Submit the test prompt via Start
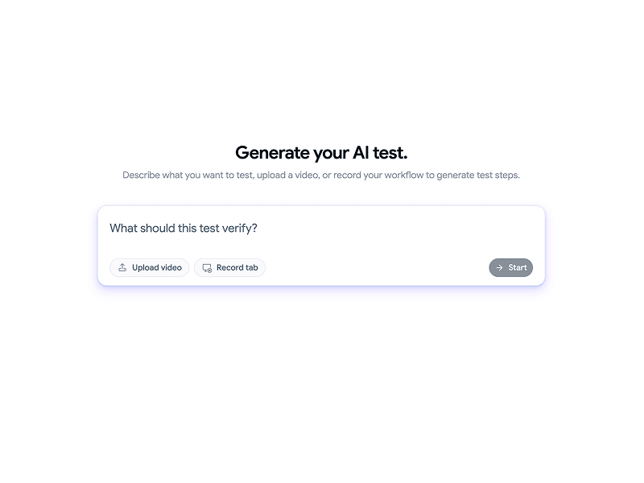Viewport: 644px width, 483px height. click(x=510, y=267)
